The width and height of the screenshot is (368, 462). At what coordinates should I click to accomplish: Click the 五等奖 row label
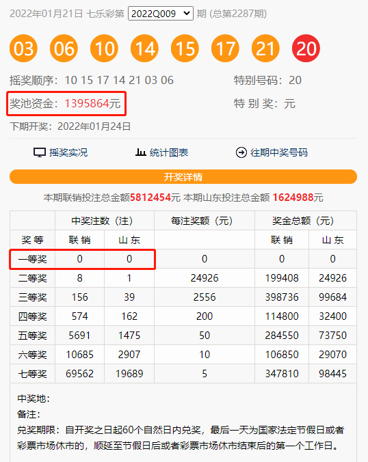(32, 336)
